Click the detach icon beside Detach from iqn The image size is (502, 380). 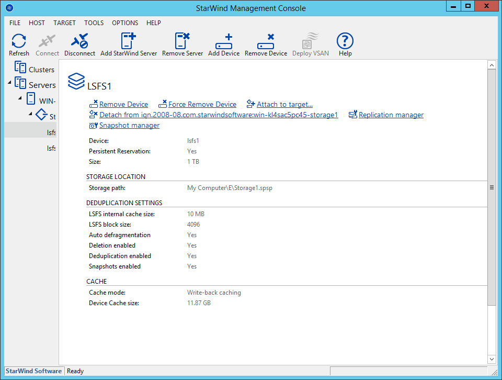pos(94,115)
